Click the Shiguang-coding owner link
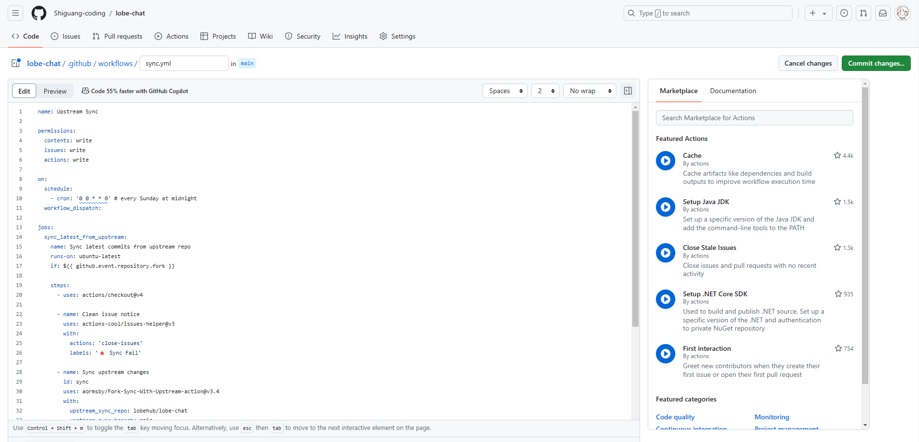This screenshot has width=919, height=442. click(80, 13)
